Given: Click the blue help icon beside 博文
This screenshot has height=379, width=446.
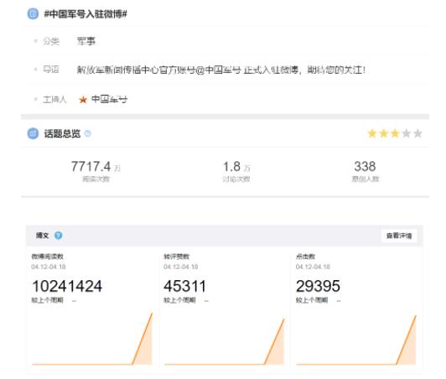Looking at the screenshot, I should (59, 236).
